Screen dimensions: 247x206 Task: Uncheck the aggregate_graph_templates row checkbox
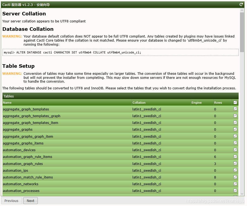pyautogui.click(x=235, y=109)
